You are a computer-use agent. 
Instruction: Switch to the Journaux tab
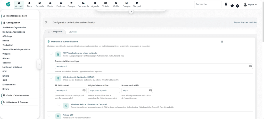click(x=73, y=32)
